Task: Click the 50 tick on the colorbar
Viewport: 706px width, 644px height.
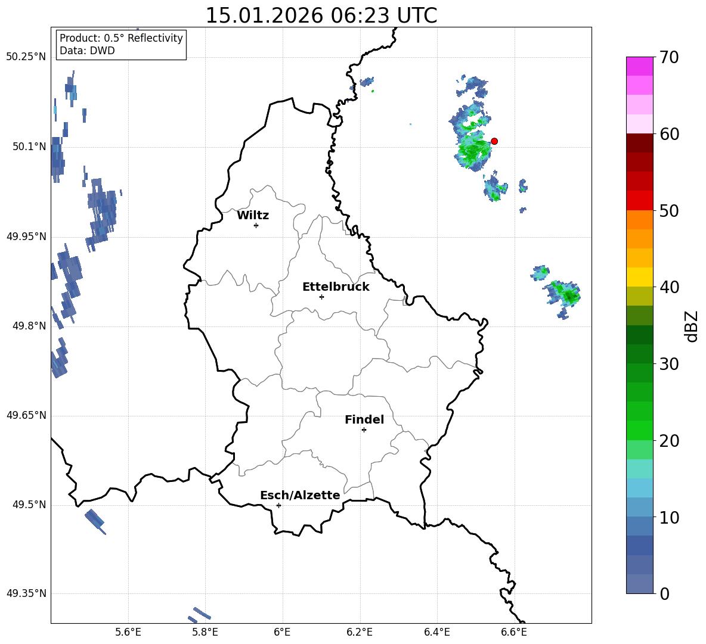Action: (669, 210)
